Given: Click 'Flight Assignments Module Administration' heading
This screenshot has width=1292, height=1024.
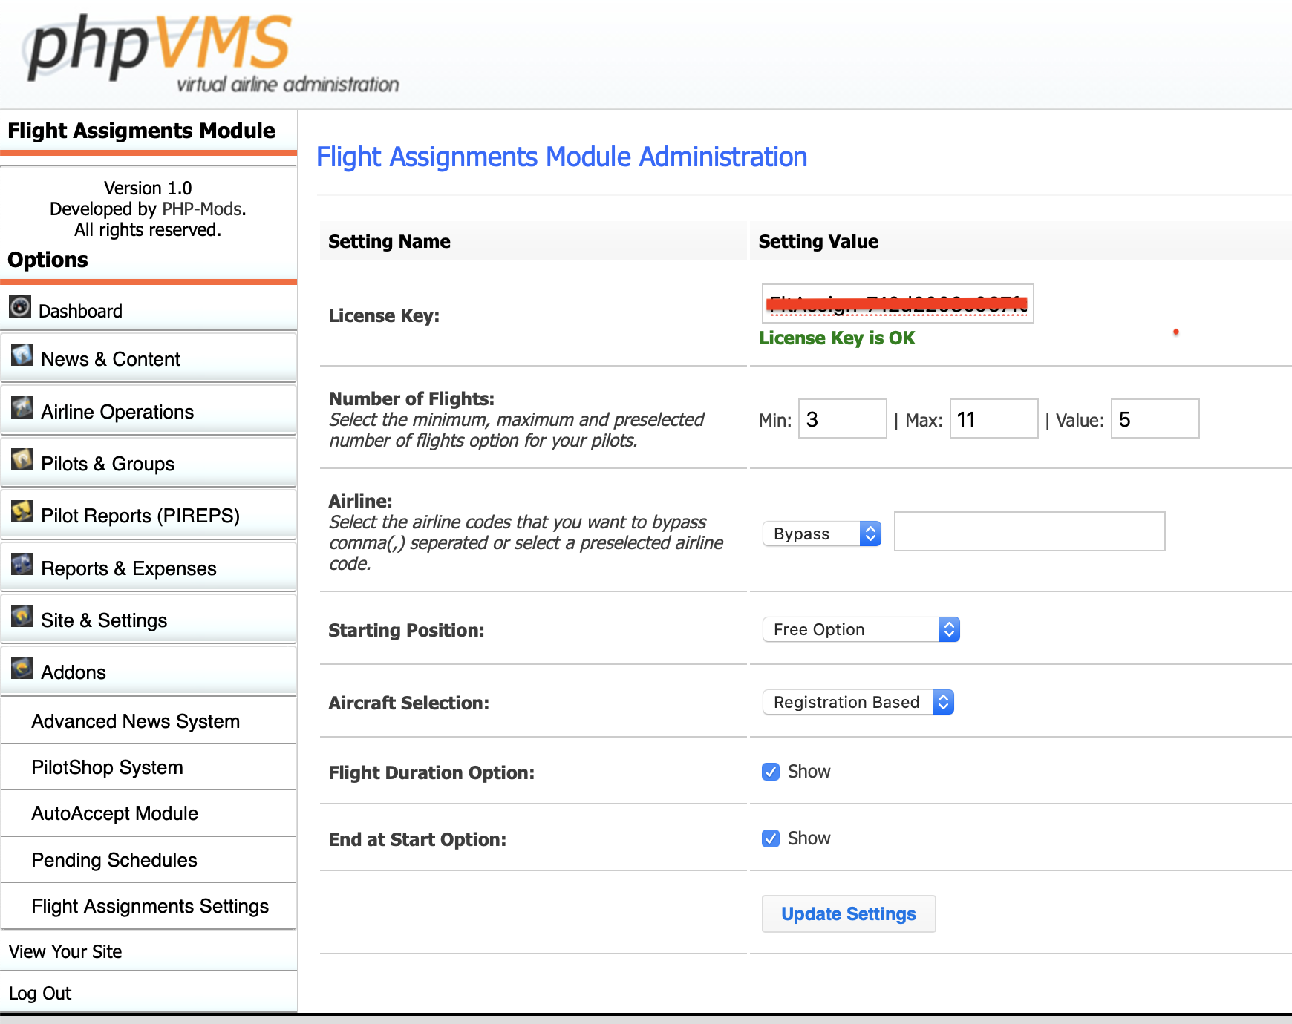Looking at the screenshot, I should [x=561, y=157].
